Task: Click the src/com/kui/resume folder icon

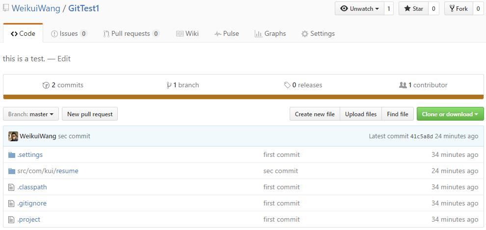Action: (x=12, y=171)
